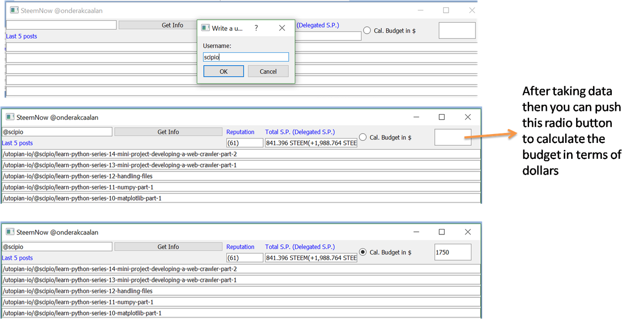Click reputation field (61) in middle window
The image size is (633, 319).
click(x=244, y=143)
